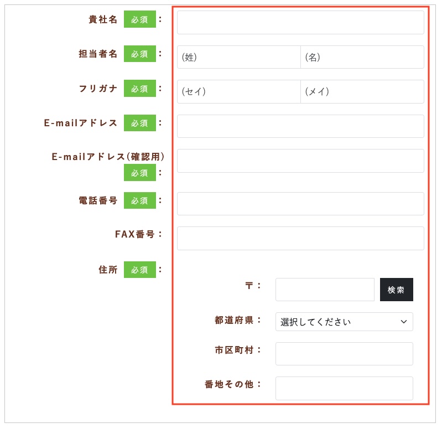442x428 pixels.
Task: Click the 住所 address label
Action: point(108,270)
